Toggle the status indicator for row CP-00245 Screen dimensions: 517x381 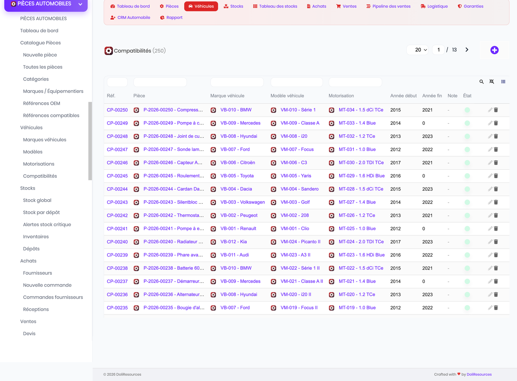coord(467,176)
